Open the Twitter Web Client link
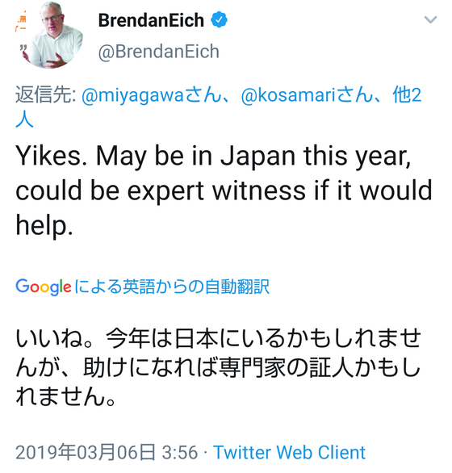The width and height of the screenshot is (452, 473). pyautogui.click(x=290, y=452)
